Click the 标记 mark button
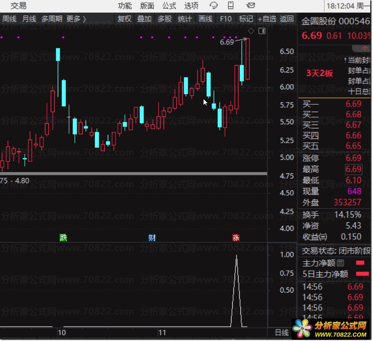Screen dimensions: 373x341 (246, 19)
